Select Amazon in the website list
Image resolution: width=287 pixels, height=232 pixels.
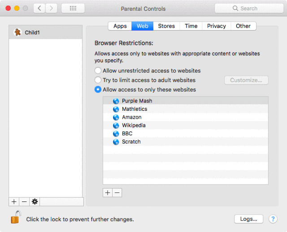pyautogui.click(x=186, y=117)
